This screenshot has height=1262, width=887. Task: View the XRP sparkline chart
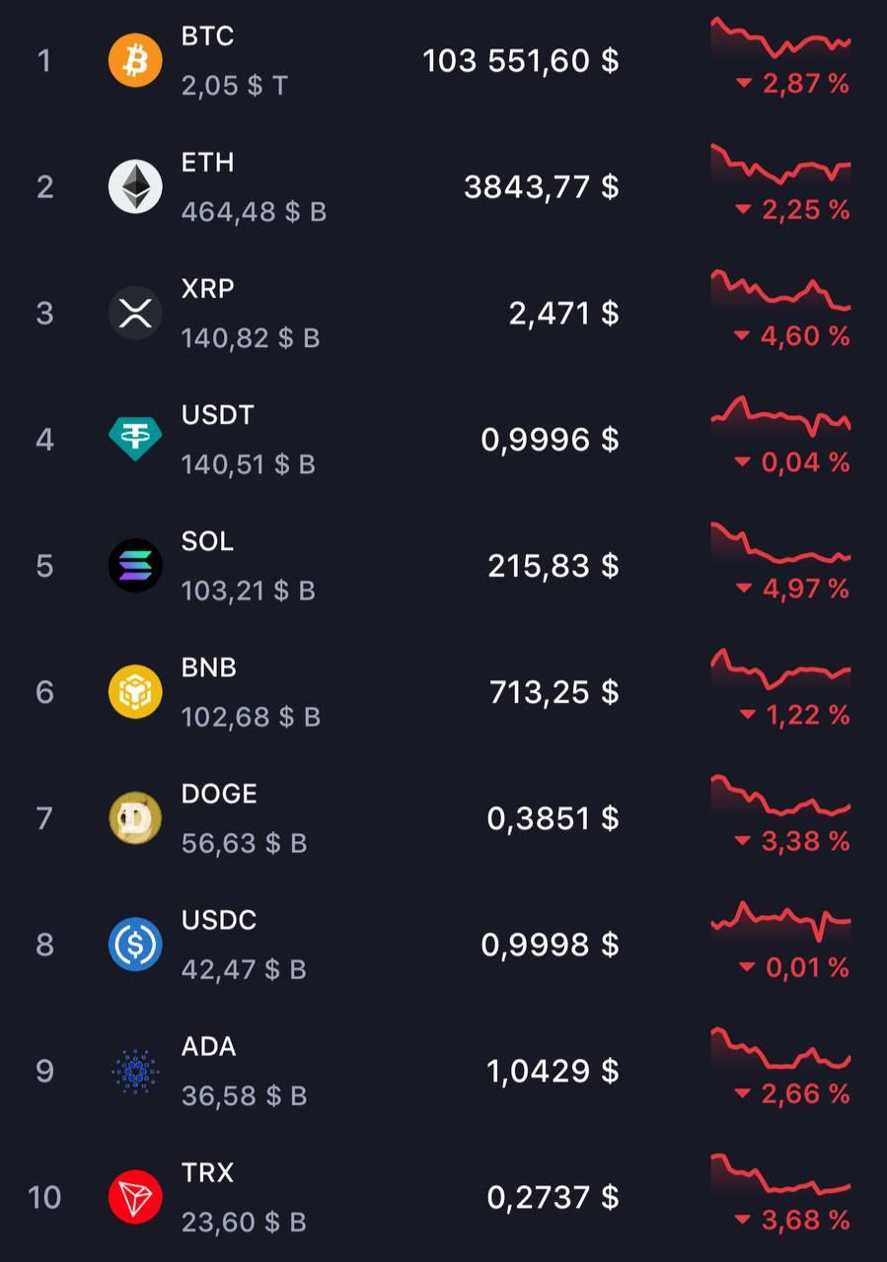pyautogui.click(x=780, y=291)
